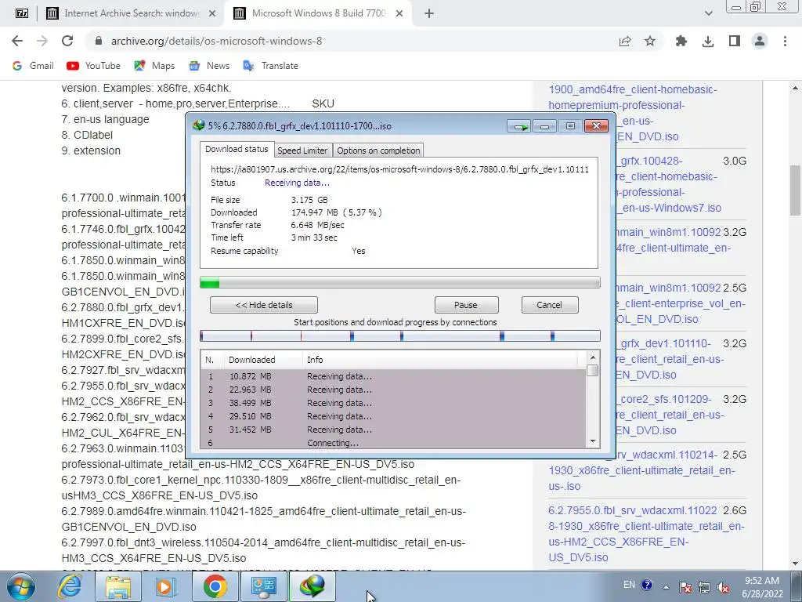Screen dimensions: 802x602
Task: Open the 1900_amd64fre_client-homebasic ISO link
Action: pyautogui.click(x=633, y=113)
